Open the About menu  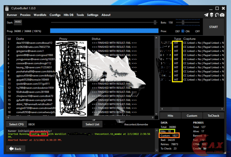(x=106, y=15)
